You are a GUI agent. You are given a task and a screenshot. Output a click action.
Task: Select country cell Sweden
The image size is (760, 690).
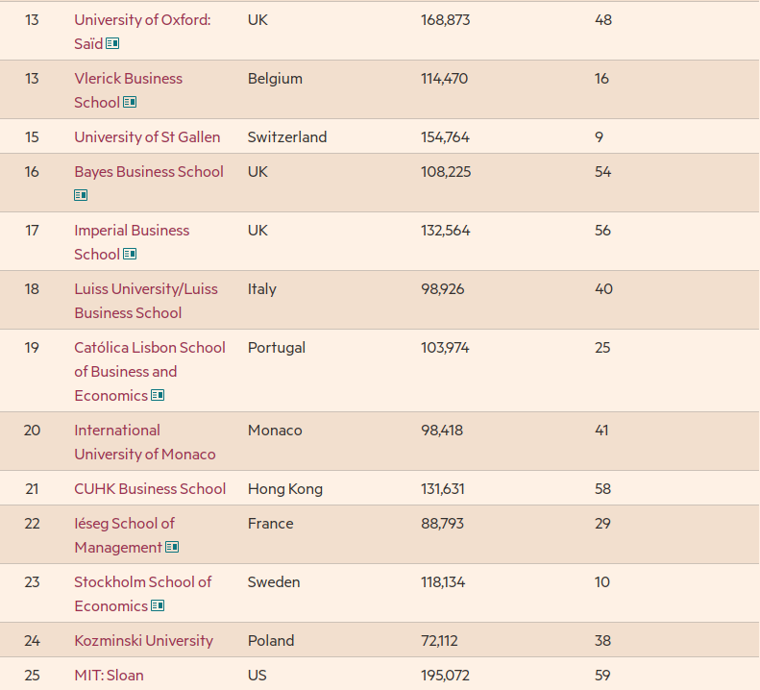tap(274, 581)
